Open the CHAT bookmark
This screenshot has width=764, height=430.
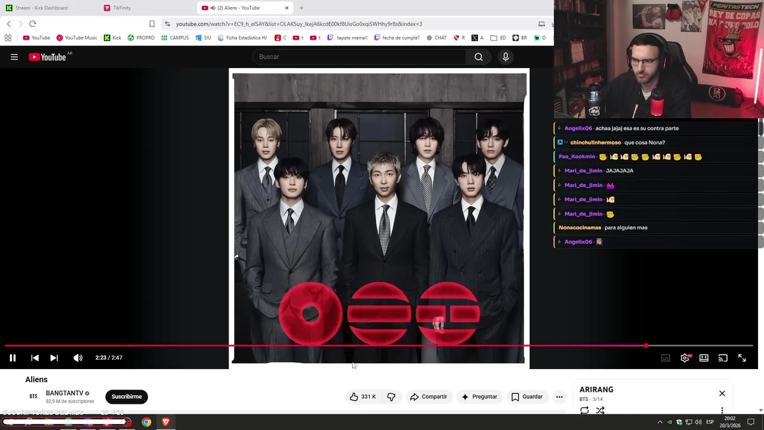pos(436,38)
